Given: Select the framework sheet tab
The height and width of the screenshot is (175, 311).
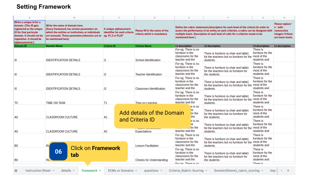Looking at the screenshot, I should tap(89, 170).
